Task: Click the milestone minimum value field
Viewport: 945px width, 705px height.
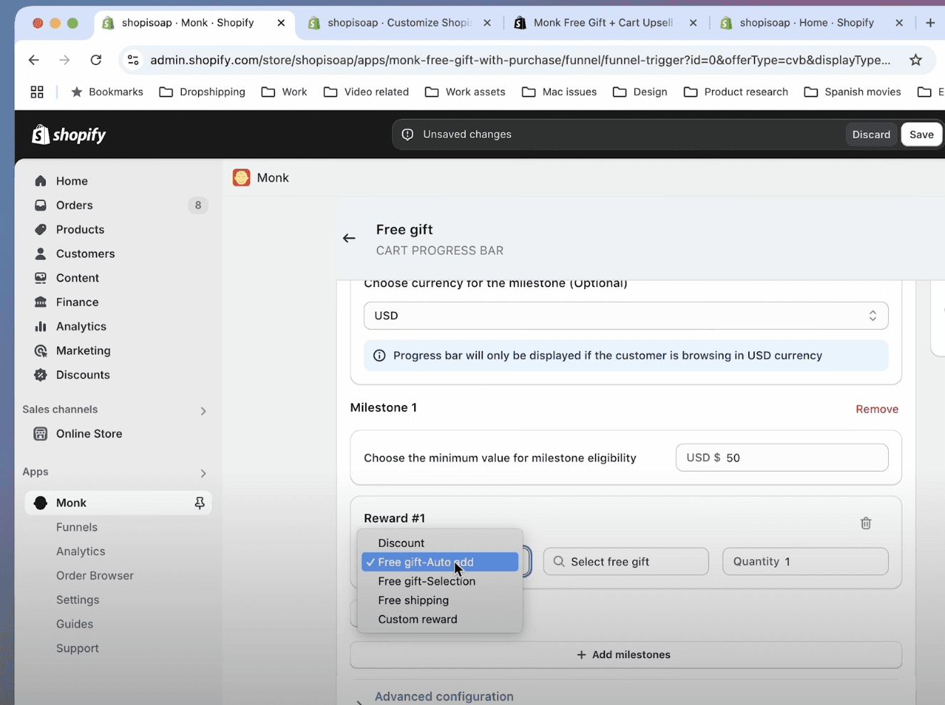Action: click(782, 458)
